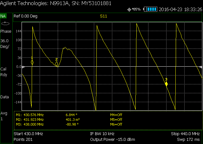Change the 36.0 Deg/ scale value
203x144 pixels.
point(5,43)
